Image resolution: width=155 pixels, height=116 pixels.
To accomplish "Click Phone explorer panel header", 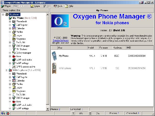I will 25,10.
